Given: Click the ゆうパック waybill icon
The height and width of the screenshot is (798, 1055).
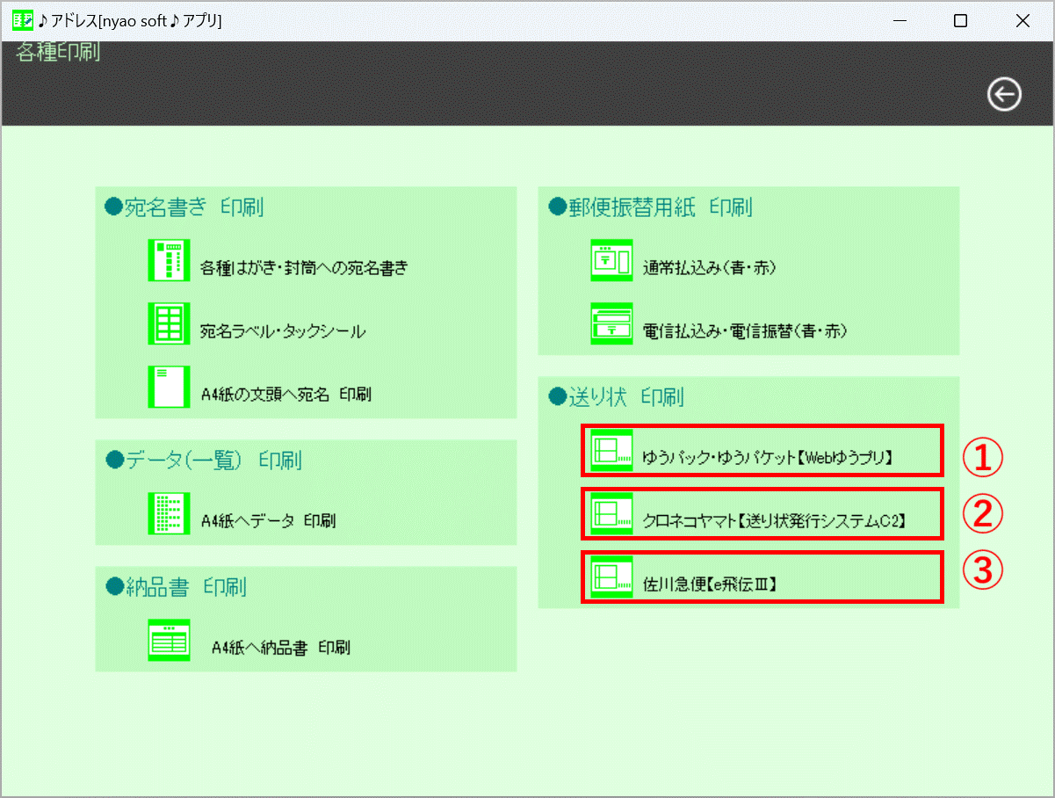Looking at the screenshot, I should click(x=611, y=450).
